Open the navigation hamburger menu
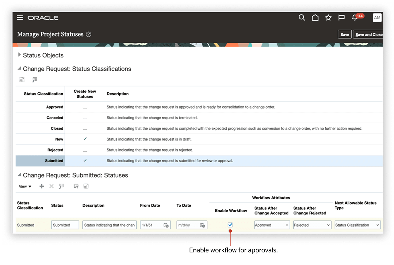 tap(20, 18)
